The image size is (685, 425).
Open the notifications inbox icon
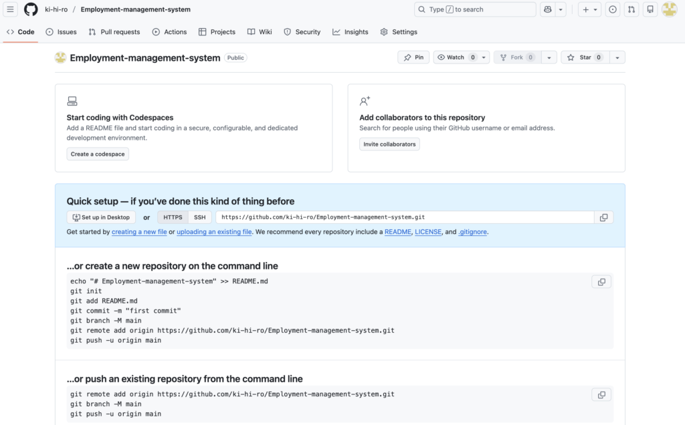click(x=650, y=9)
